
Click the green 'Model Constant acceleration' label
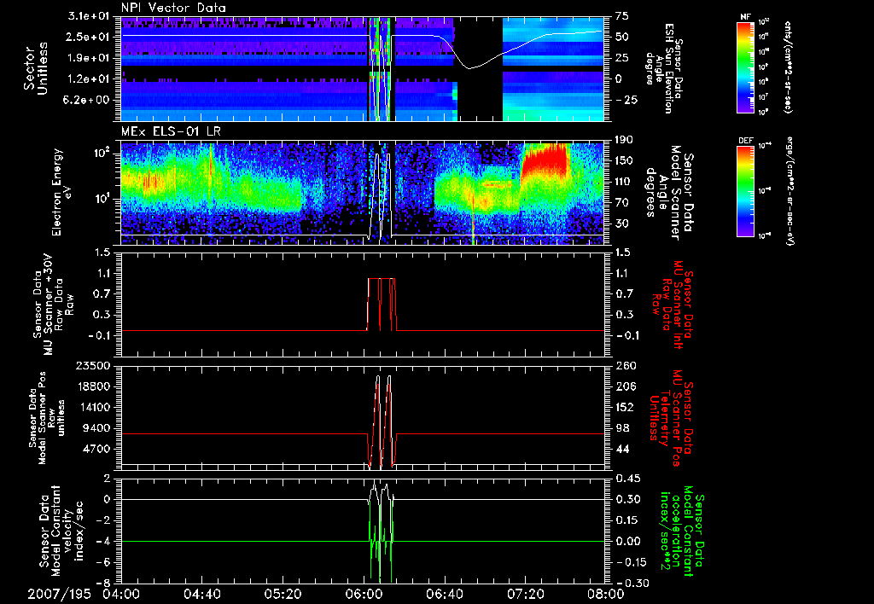pyautogui.click(x=681, y=531)
